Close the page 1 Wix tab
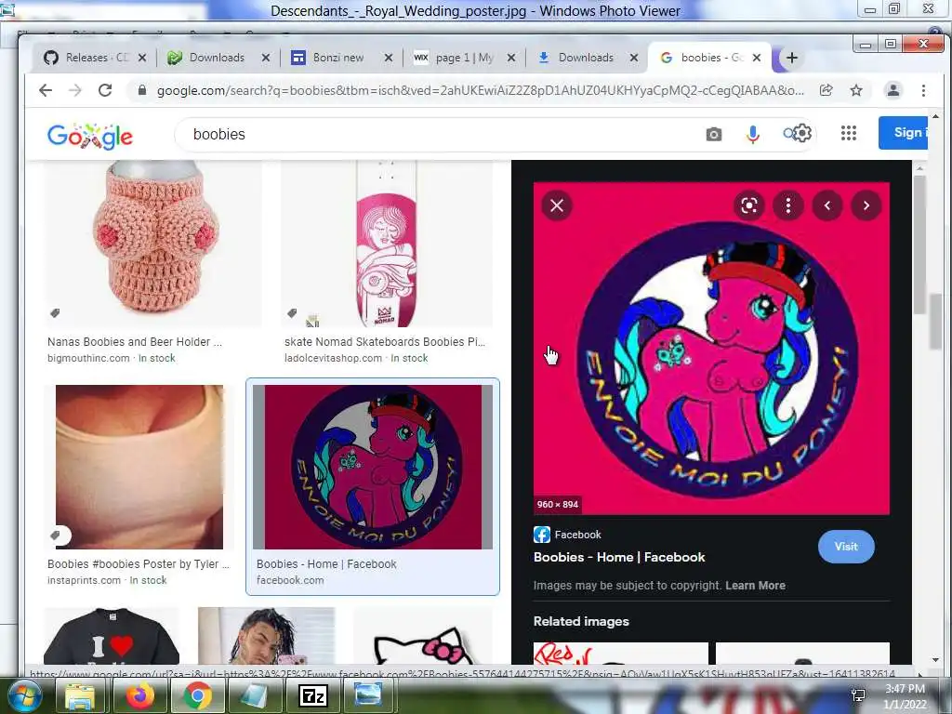Viewport: 952px width, 714px height. [x=511, y=58]
